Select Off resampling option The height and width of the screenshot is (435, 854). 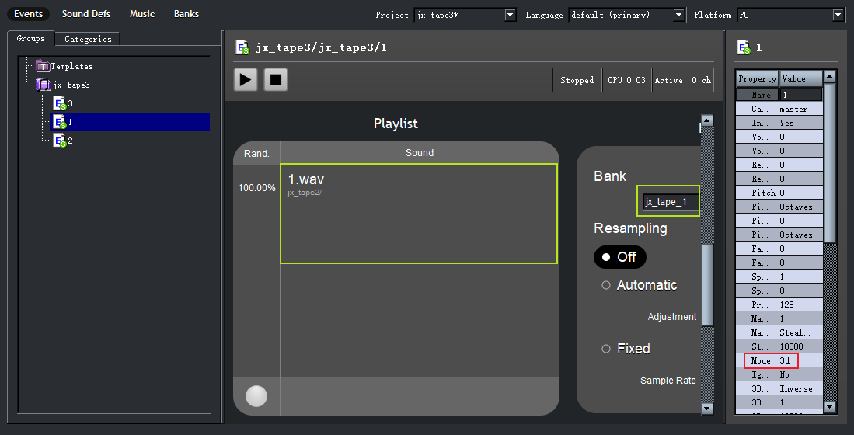point(620,257)
